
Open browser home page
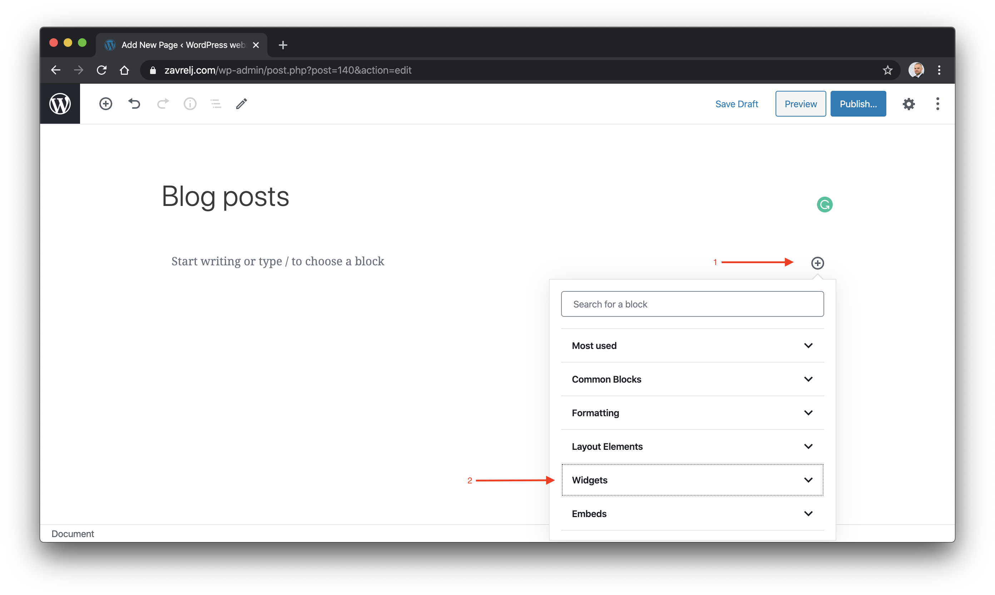tap(125, 70)
